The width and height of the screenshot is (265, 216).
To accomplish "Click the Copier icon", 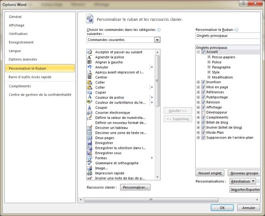I will (90, 92).
